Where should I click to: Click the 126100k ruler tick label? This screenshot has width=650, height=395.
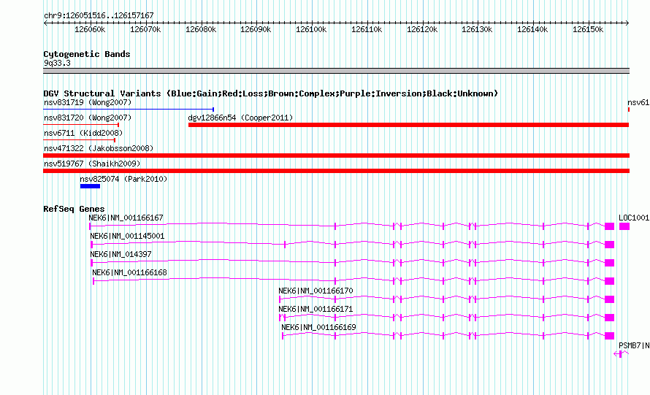[311, 29]
